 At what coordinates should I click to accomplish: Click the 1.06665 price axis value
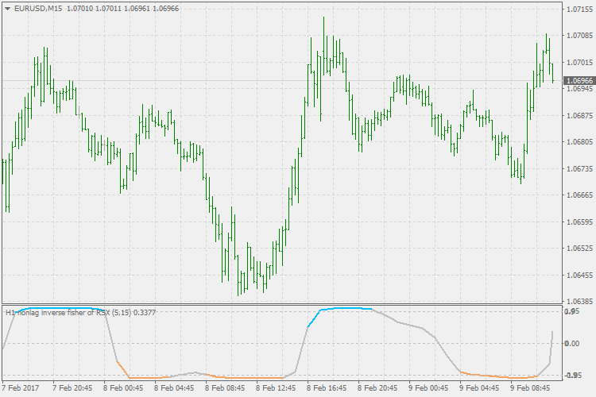tap(578, 195)
